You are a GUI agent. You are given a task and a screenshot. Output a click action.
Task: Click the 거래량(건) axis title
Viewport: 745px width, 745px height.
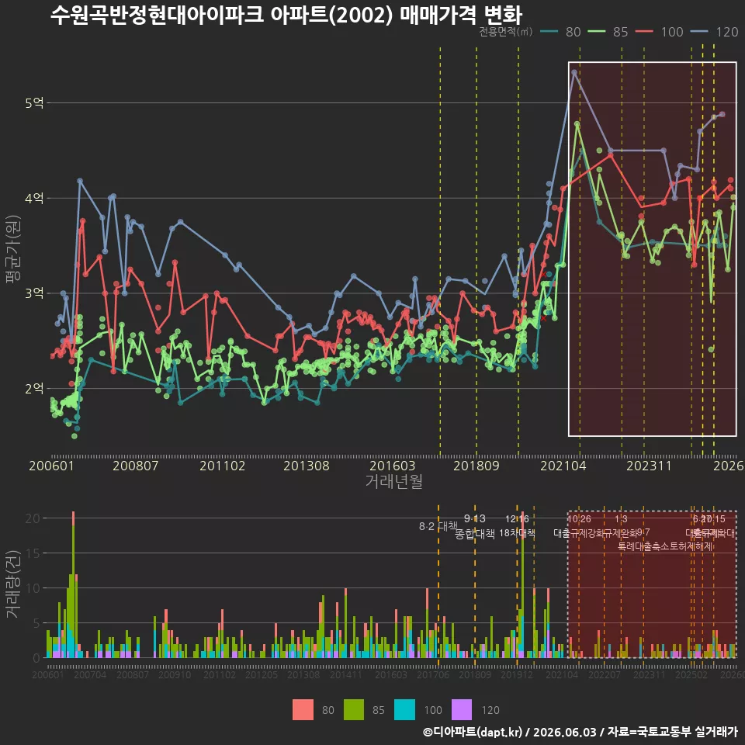pyautogui.click(x=12, y=584)
